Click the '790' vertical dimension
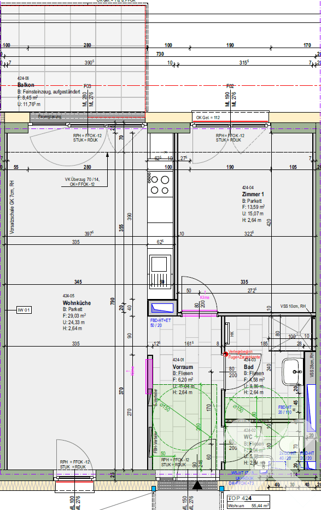 [x=112, y=302]
